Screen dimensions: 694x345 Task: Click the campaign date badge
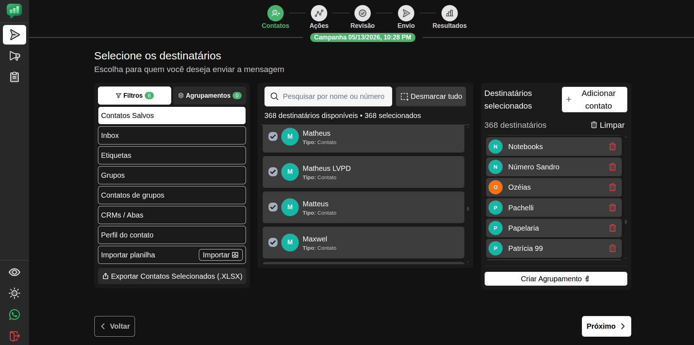362,37
